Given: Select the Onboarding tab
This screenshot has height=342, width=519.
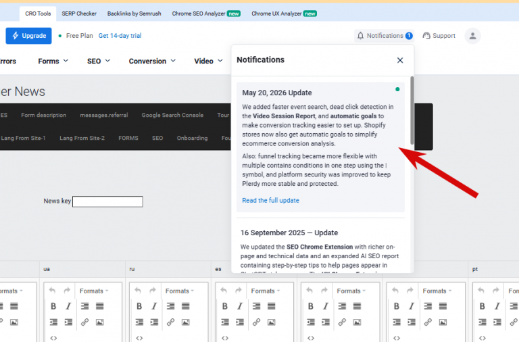Looking at the screenshot, I should pyautogui.click(x=193, y=138).
